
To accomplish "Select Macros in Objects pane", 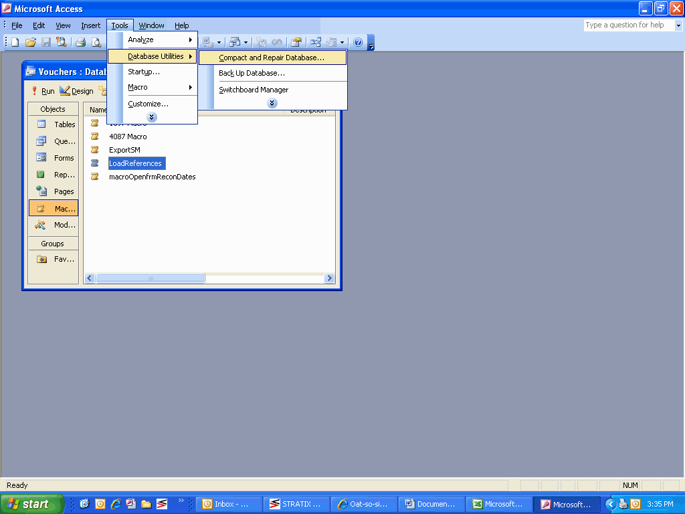I will coord(54,209).
